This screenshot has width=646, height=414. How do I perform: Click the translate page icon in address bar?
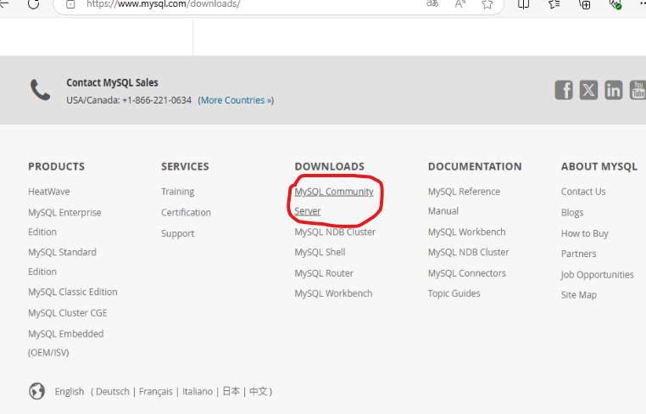(432, 4)
